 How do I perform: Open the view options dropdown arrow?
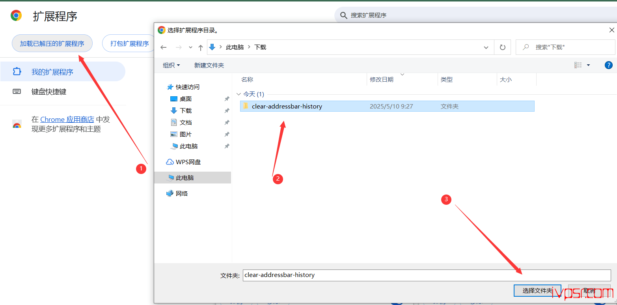589,65
